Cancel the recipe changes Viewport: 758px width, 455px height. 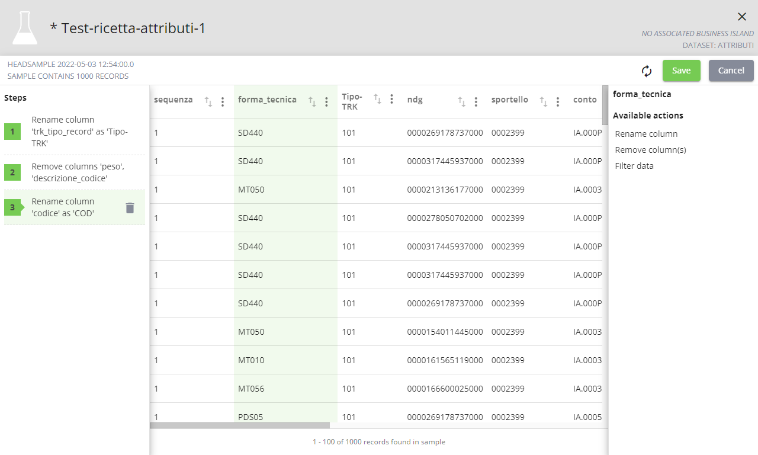(x=731, y=71)
